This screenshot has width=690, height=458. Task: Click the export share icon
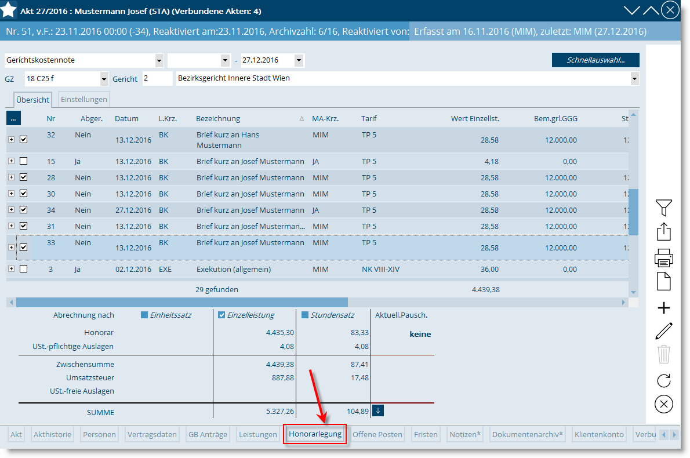pos(663,232)
